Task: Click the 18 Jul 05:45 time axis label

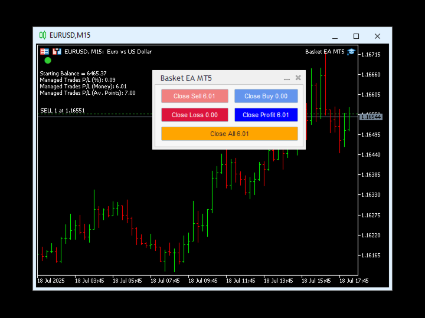Action: point(127,281)
